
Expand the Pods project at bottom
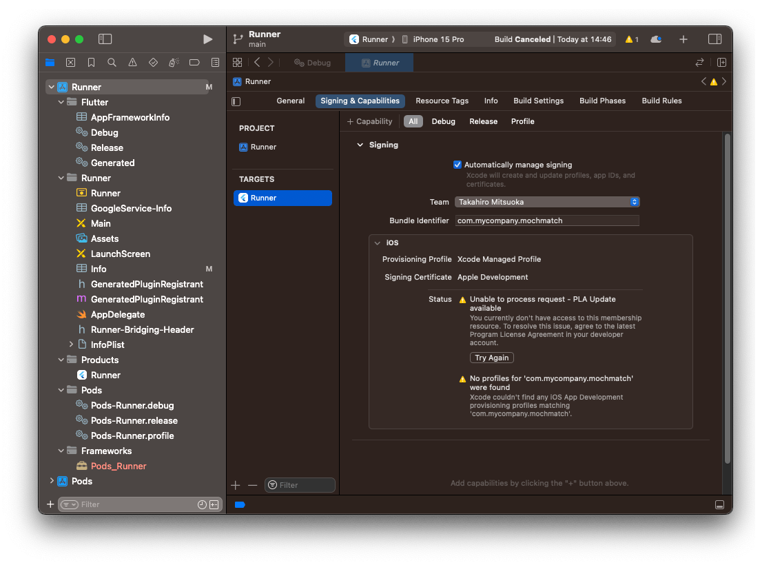tap(52, 481)
